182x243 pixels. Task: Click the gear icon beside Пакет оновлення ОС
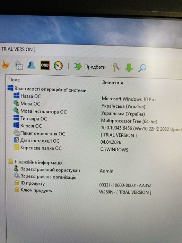(16, 133)
